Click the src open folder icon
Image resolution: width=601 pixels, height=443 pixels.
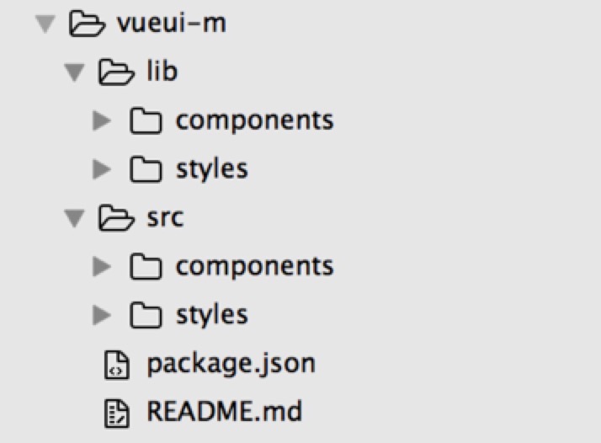coord(115,218)
